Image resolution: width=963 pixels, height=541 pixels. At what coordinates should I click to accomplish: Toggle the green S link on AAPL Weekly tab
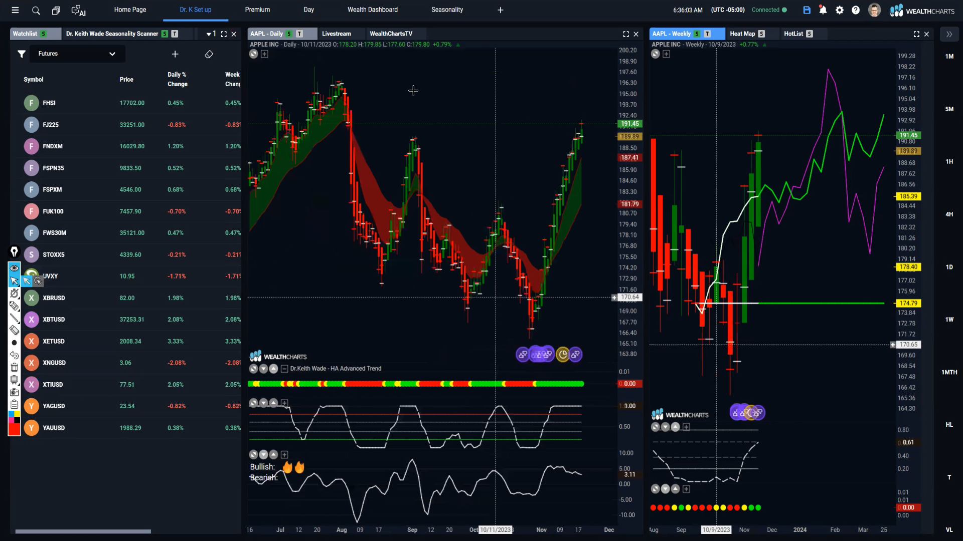(x=697, y=34)
